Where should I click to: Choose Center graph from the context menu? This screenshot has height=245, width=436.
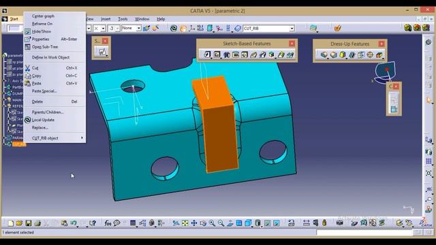(43, 16)
